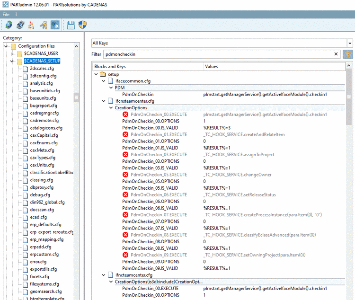
Task: Click the stacked server database toolbar icon
Action: coord(20,25)
